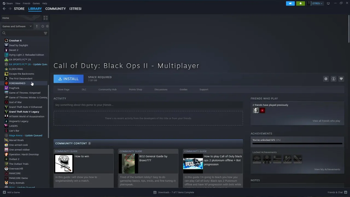Switch to the COMMUNITY tab
The height and width of the screenshot is (197, 350).
click(56, 9)
